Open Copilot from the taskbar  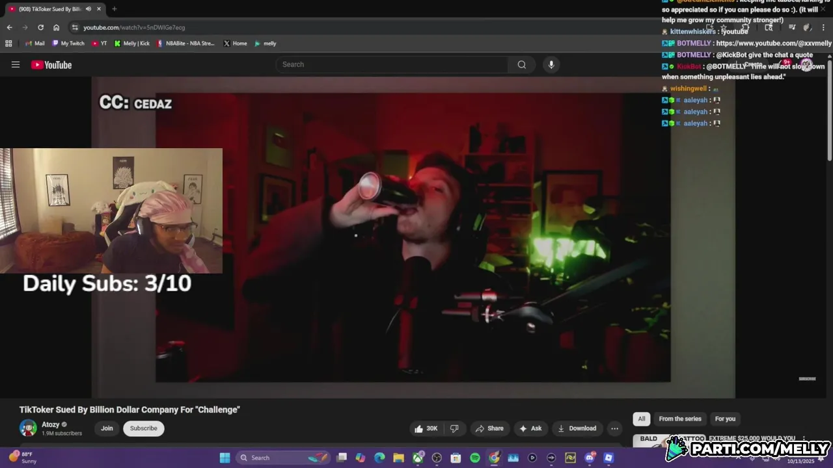pyautogui.click(x=361, y=458)
